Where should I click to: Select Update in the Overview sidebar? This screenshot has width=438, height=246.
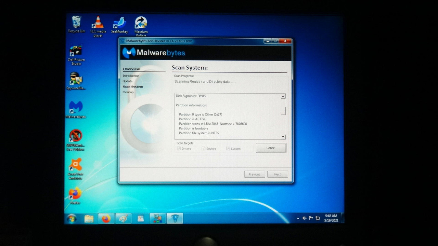[128, 81]
